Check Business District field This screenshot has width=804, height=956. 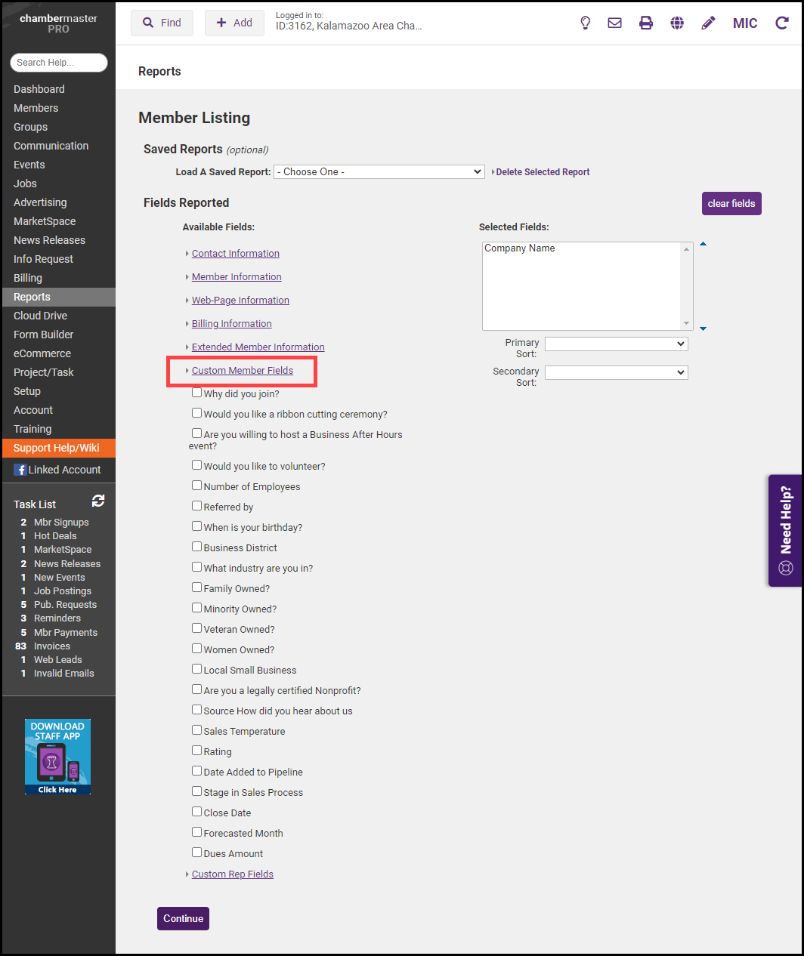pos(196,547)
